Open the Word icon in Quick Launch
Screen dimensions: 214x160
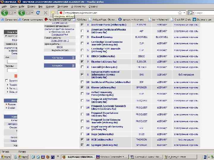pos(53,157)
